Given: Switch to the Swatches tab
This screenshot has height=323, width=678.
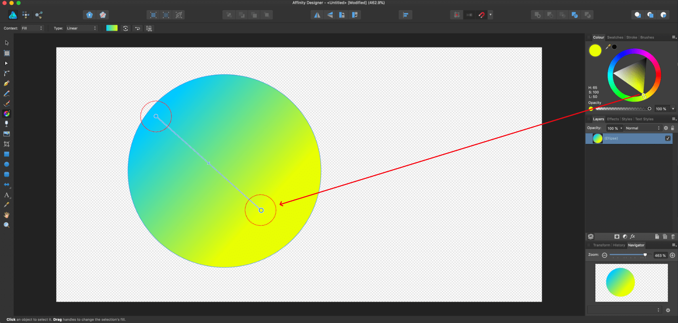Looking at the screenshot, I should coord(615,38).
